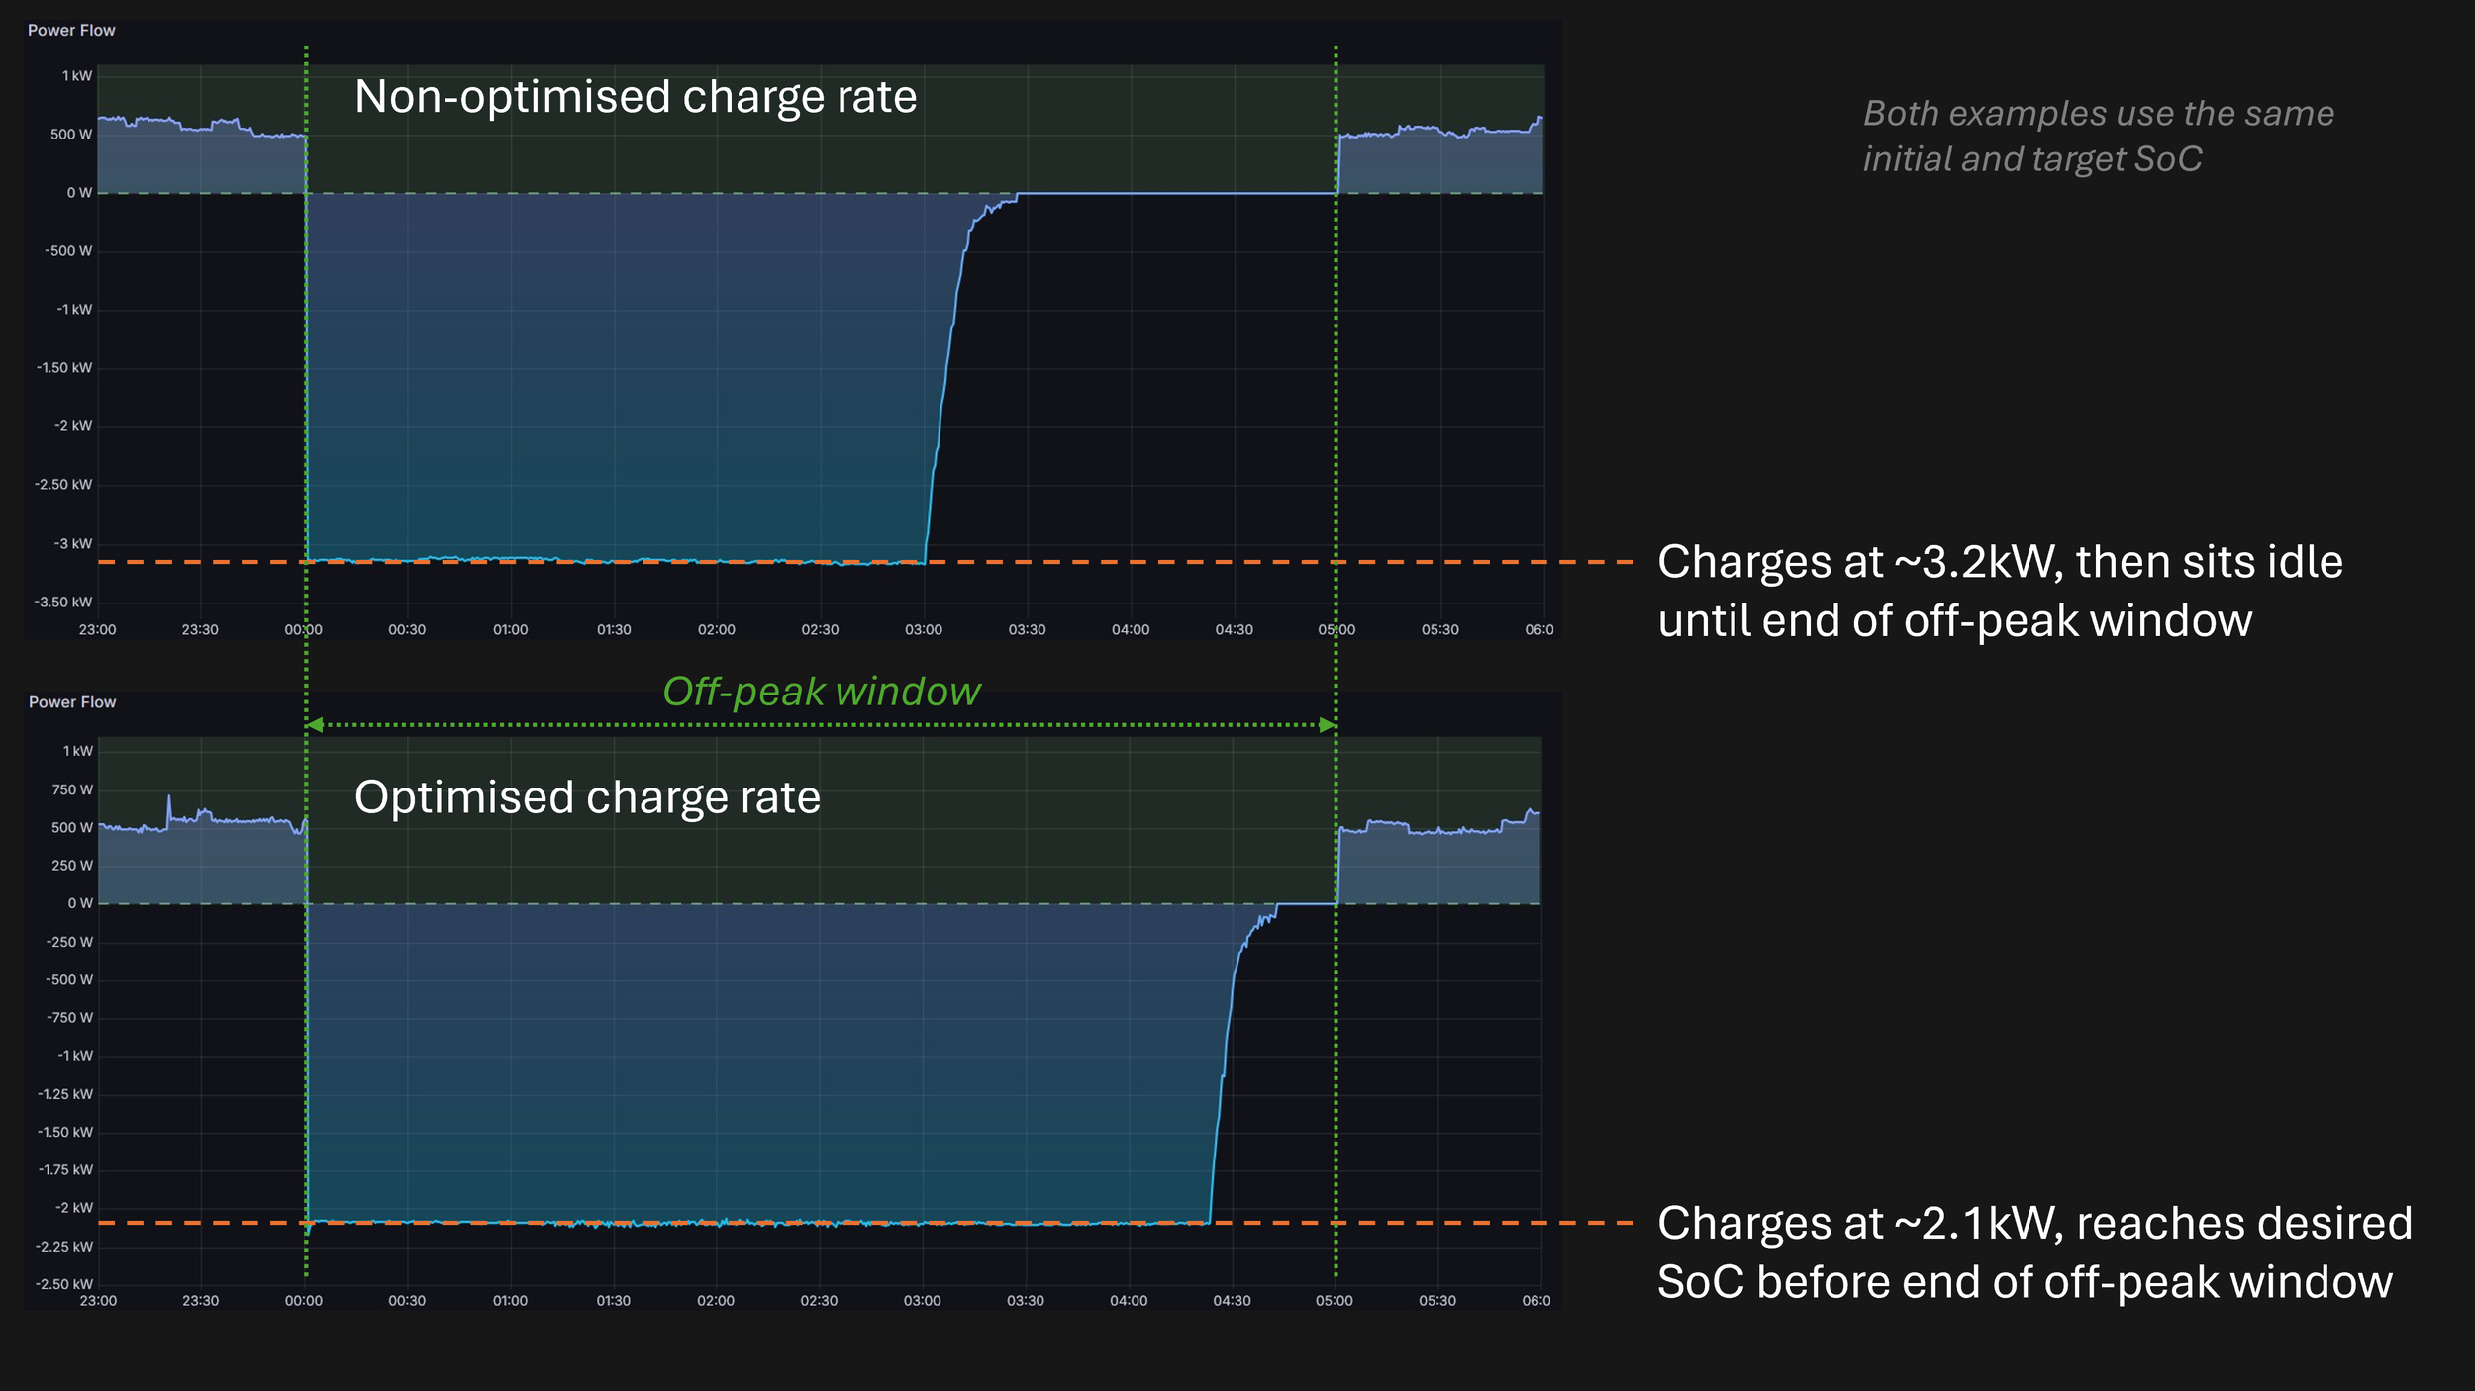Click the 'Off-peak window' green label
Image resolution: width=2475 pixels, height=1391 pixels.
coord(821,692)
